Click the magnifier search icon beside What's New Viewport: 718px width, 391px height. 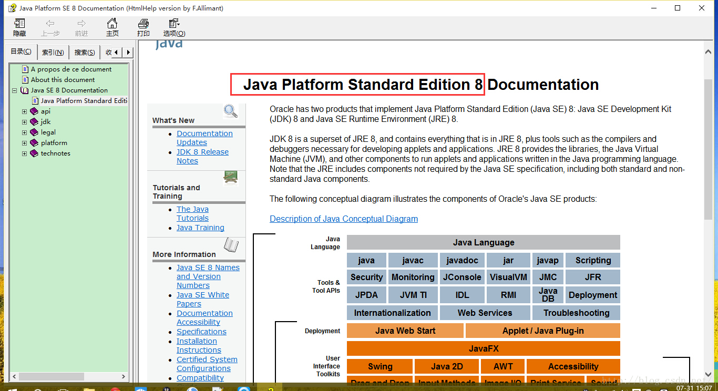[x=231, y=111]
